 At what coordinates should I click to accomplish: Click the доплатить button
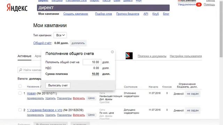pos(78,43)
